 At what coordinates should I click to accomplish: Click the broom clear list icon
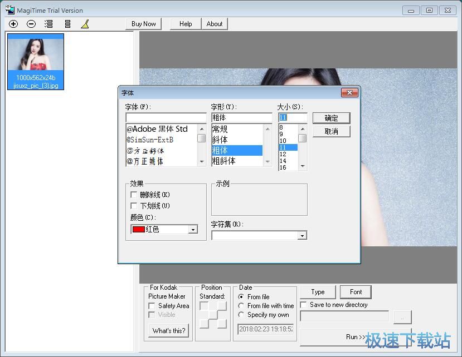[x=85, y=24]
